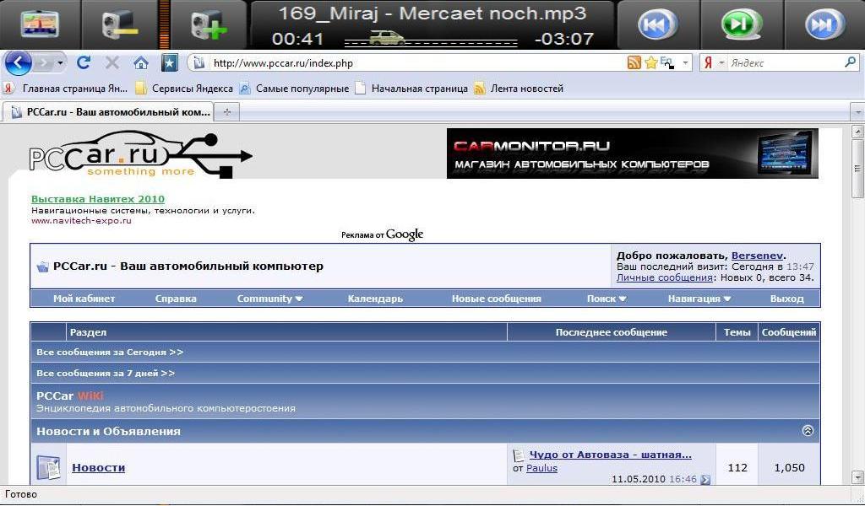Click the RSS feed icon in address bar
This screenshot has width=865, height=506.
click(634, 62)
